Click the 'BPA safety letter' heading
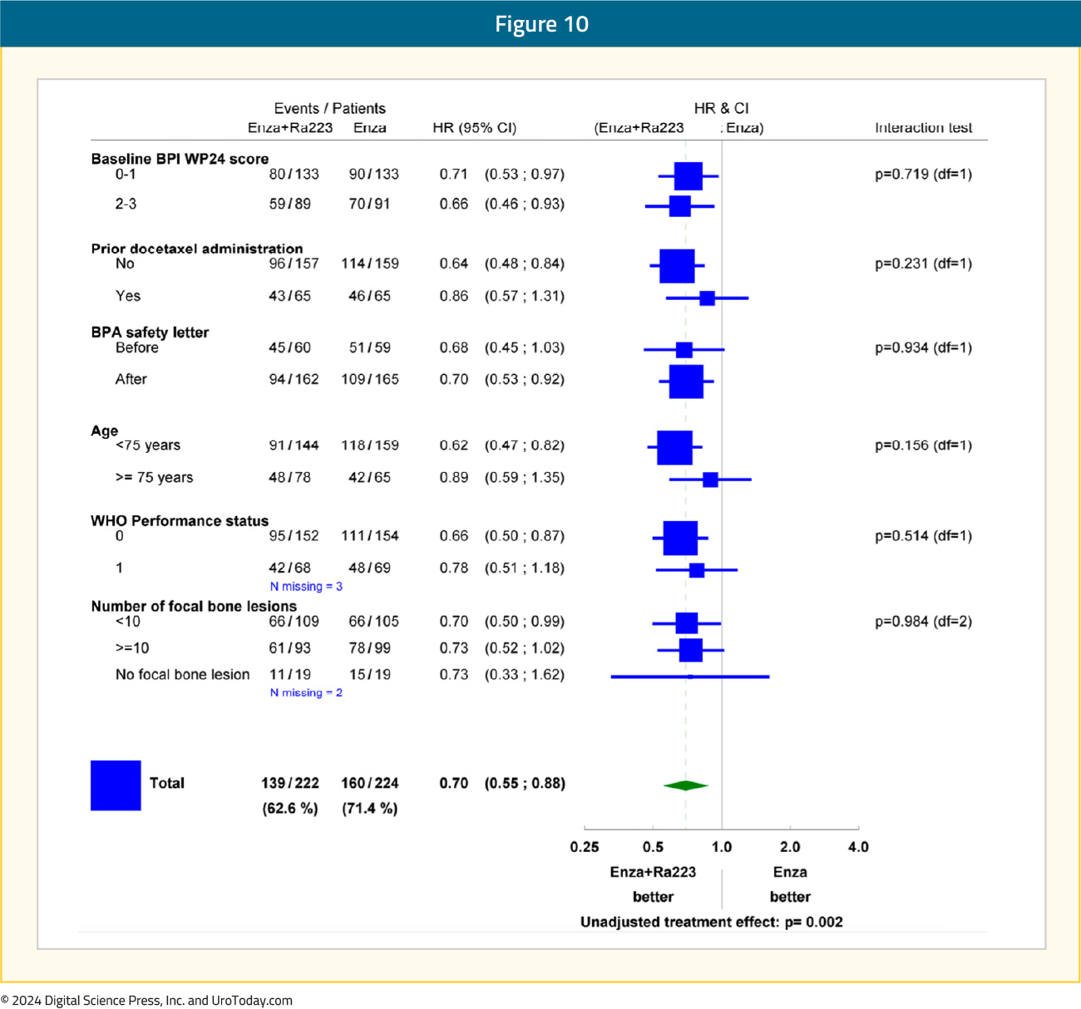Screen dimensions: 1081x1009 (150, 332)
